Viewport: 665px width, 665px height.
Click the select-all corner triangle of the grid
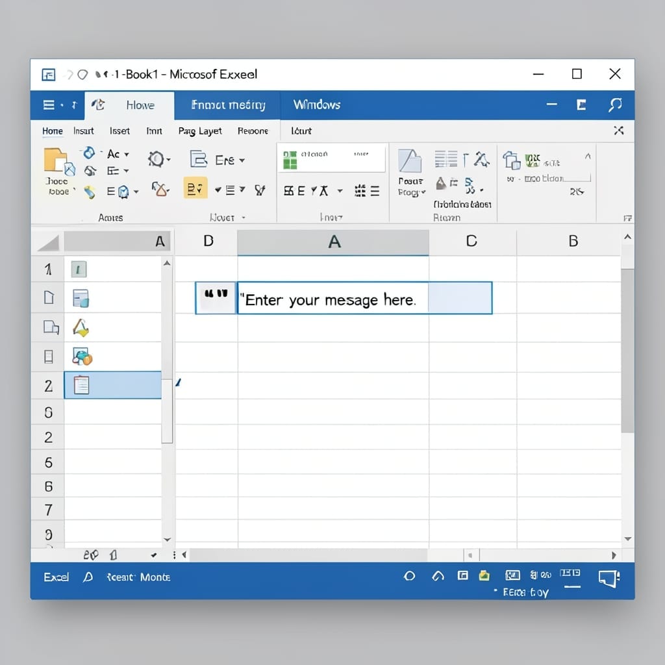coord(48,243)
